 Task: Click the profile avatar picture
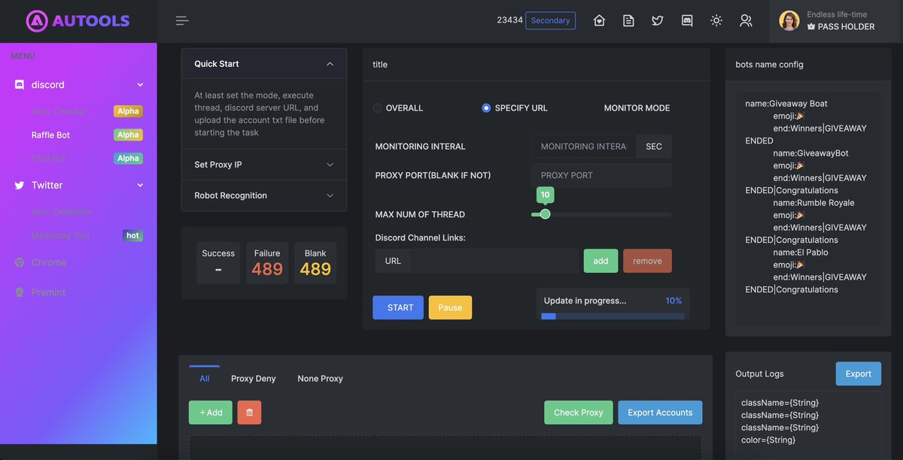(789, 21)
